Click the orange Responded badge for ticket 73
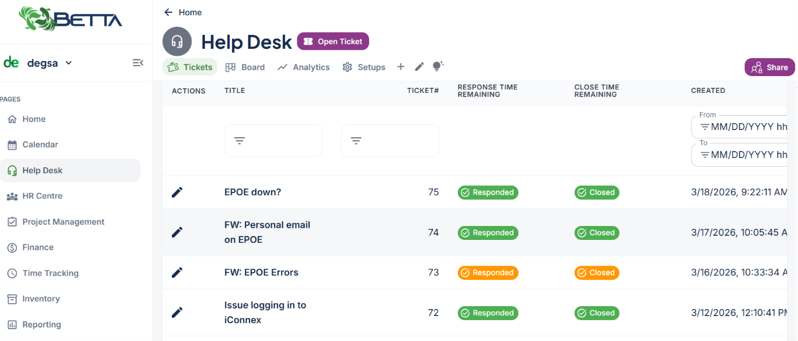798x341 pixels. pyautogui.click(x=488, y=272)
